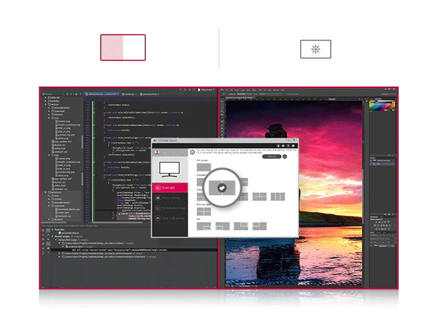
Task: Open the Photoshop File menu
Action: (227, 90)
